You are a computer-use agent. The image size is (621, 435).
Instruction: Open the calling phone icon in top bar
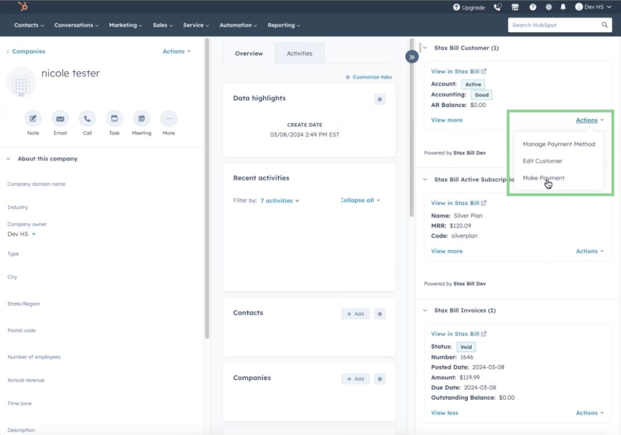tap(498, 7)
